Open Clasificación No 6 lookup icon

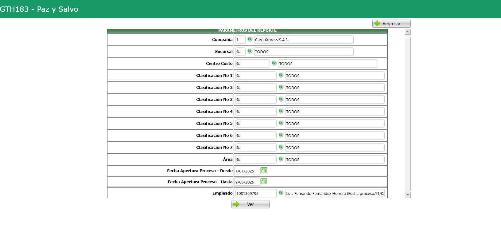(281, 135)
